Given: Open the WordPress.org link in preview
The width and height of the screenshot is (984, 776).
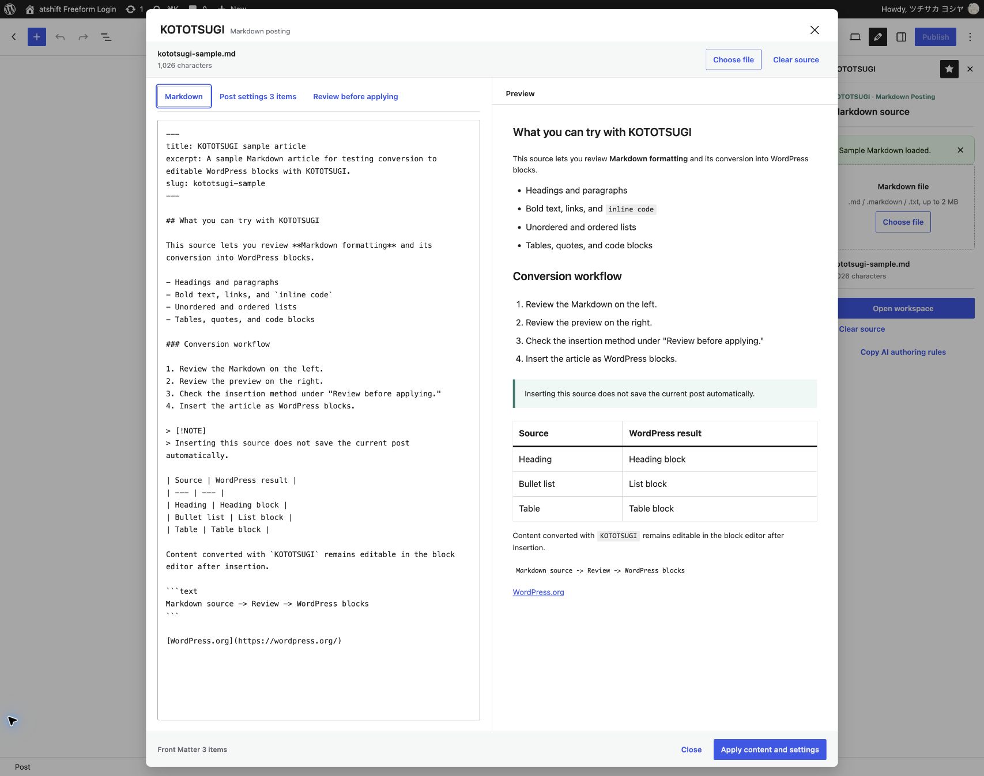Looking at the screenshot, I should click(x=538, y=592).
